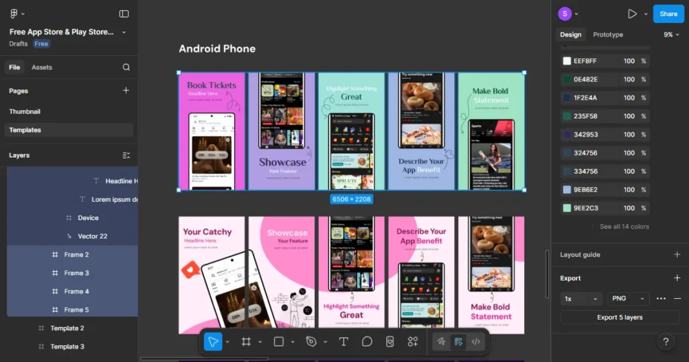689x362 pixels.
Task: Click the EEF8FF color swatch
Action: (x=567, y=61)
